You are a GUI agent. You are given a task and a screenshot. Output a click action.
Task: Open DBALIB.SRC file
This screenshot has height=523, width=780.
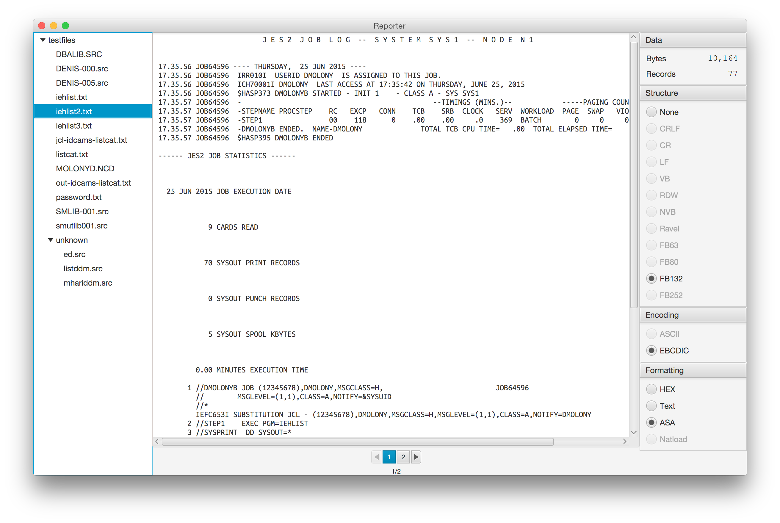pyautogui.click(x=82, y=54)
